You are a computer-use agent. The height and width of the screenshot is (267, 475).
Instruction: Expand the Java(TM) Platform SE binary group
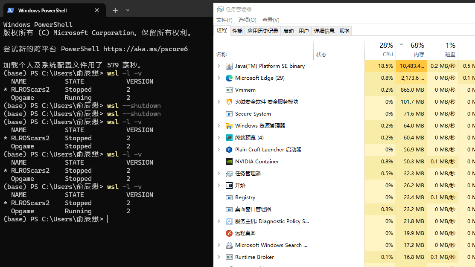coord(219,66)
